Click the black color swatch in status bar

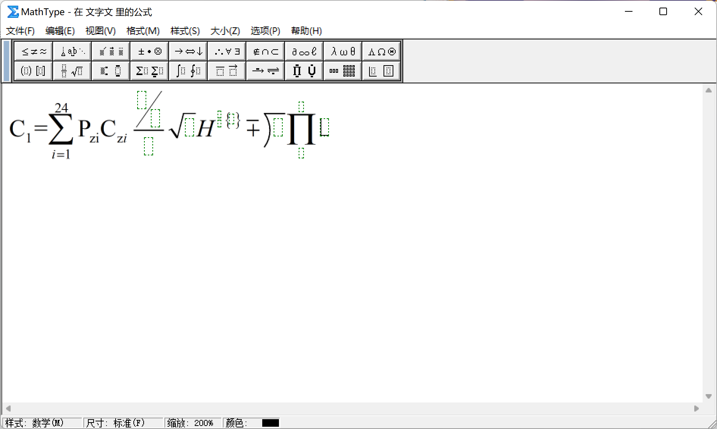point(270,423)
